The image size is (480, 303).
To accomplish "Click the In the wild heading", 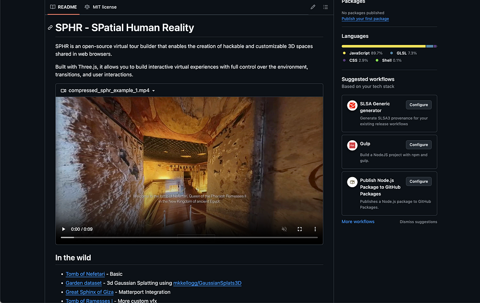I will (x=73, y=258).
